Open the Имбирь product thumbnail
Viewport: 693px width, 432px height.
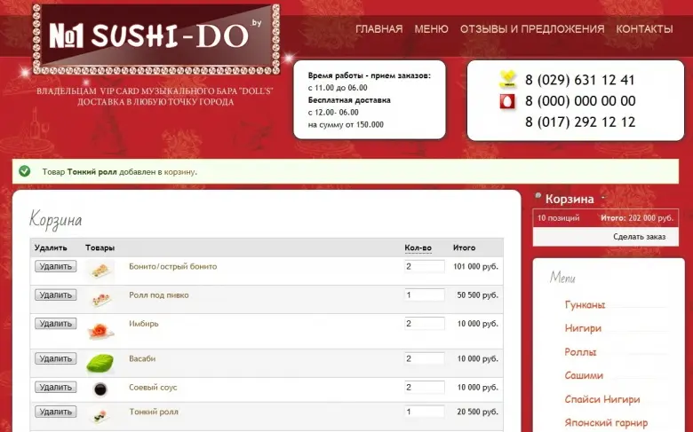tap(100, 331)
